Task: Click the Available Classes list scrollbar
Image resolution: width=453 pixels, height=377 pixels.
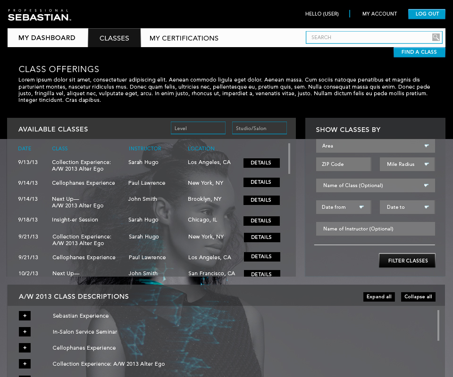Action: (x=289, y=159)
